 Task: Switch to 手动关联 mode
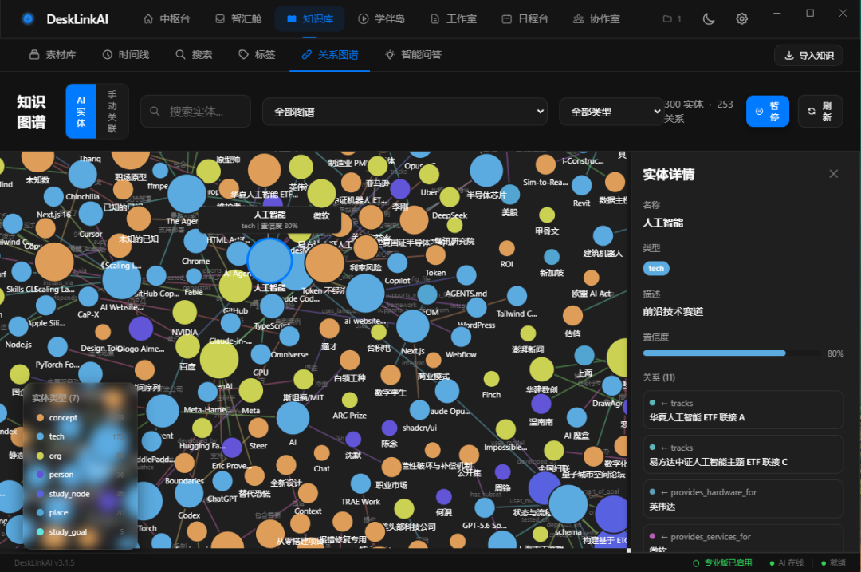[x=112, y=112]
